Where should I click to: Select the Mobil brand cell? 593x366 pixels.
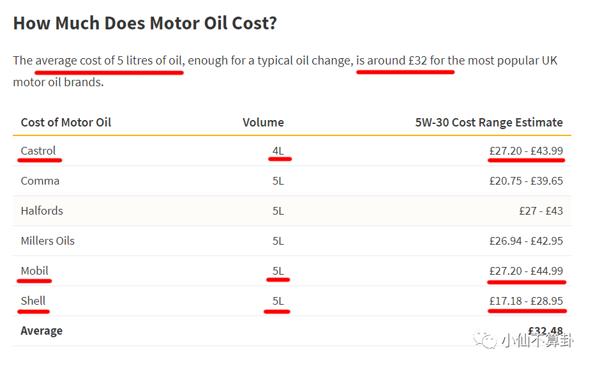34,271
